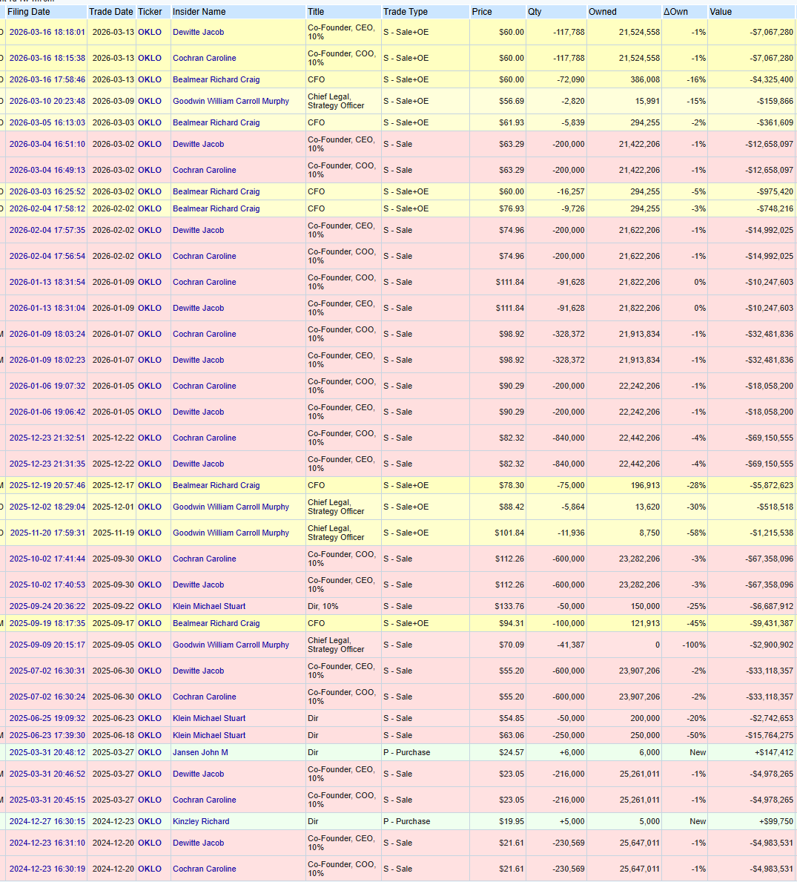This screenshot has width=797, height=882.
Task: Select the value +$99,750
Action: [776, 821]
